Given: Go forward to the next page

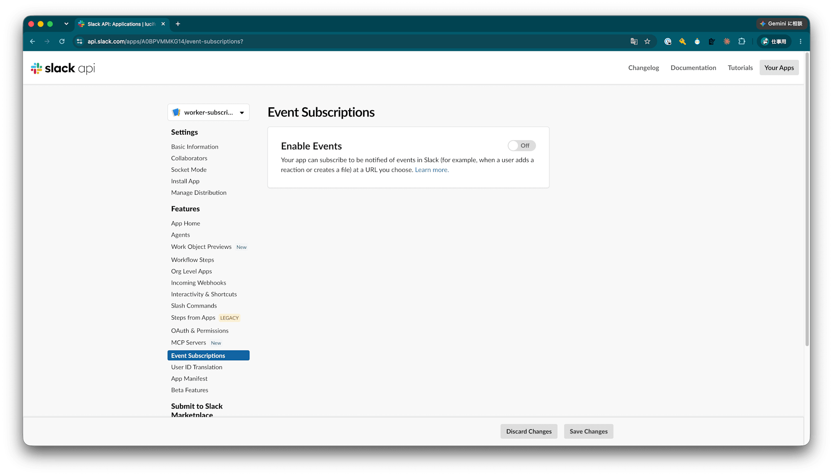Looking at the screenshot, I should pyautogui.click(x=47, y=42).
